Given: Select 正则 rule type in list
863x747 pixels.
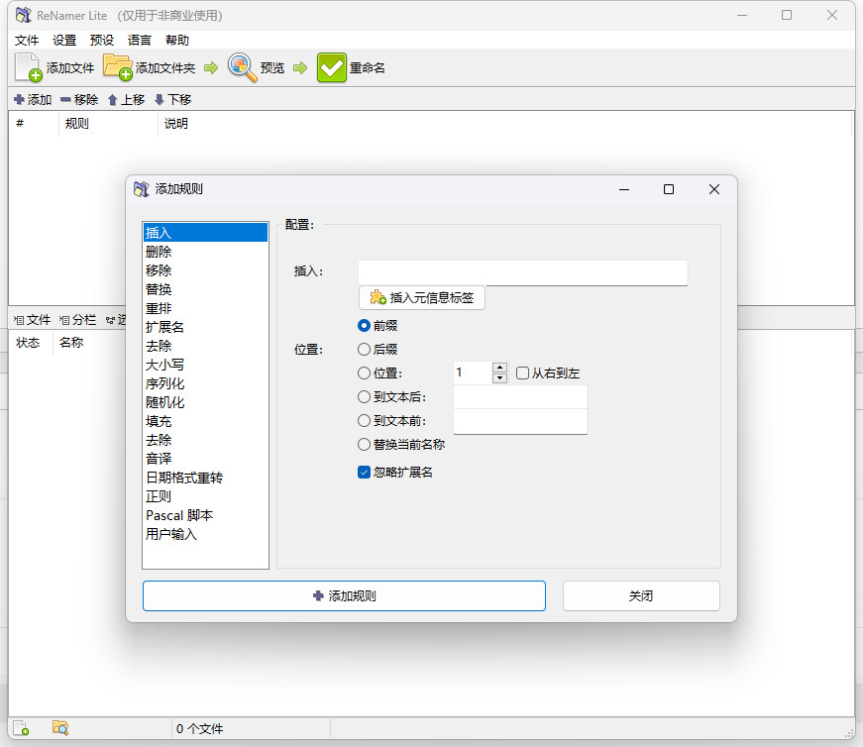Looking at the screenshot, I should click(x=205, y=496).
